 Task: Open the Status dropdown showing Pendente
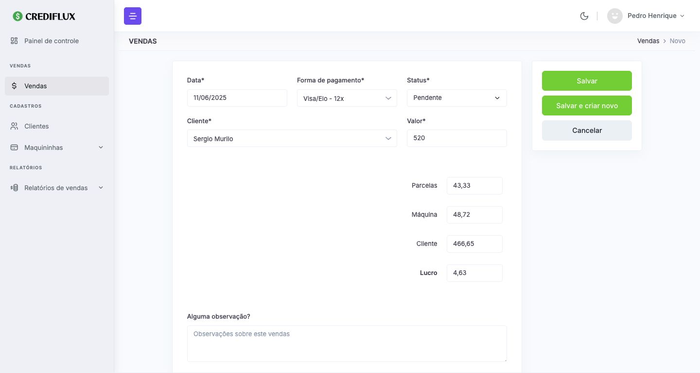click(456, 98)
